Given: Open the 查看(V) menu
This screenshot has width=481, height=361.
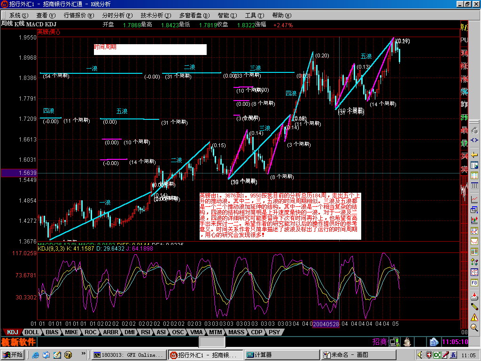Looking at the screenshot, I should tap(46, 16).
